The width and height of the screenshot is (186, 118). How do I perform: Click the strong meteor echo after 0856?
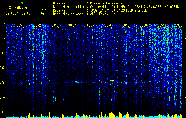112,81
